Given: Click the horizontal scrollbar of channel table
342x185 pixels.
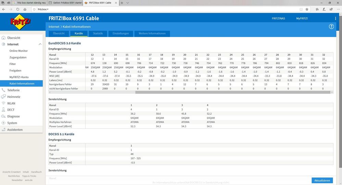Looking at the screenshot, I should (x=233, y=92).
